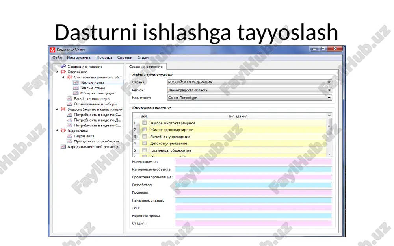Collapse the Отопление tree node
394x246 pixels.
[x=57, y=72]
